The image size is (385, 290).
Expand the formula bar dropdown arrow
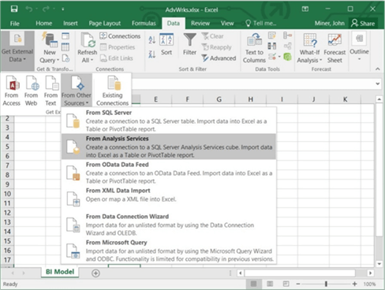pos(378,84)
